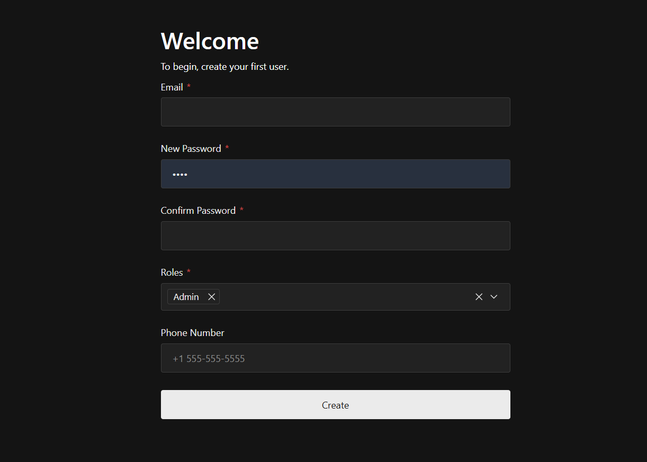Click the Confirm Password label
This screenshot has width=647, height=462.
(198, 210)
